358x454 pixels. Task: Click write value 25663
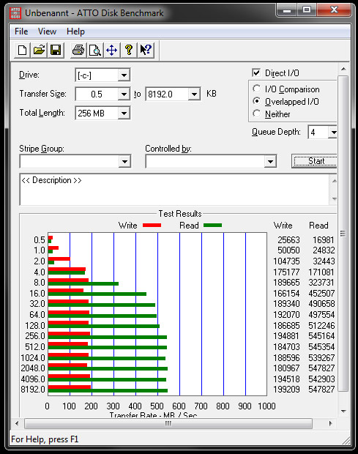(x=288, y=240)
